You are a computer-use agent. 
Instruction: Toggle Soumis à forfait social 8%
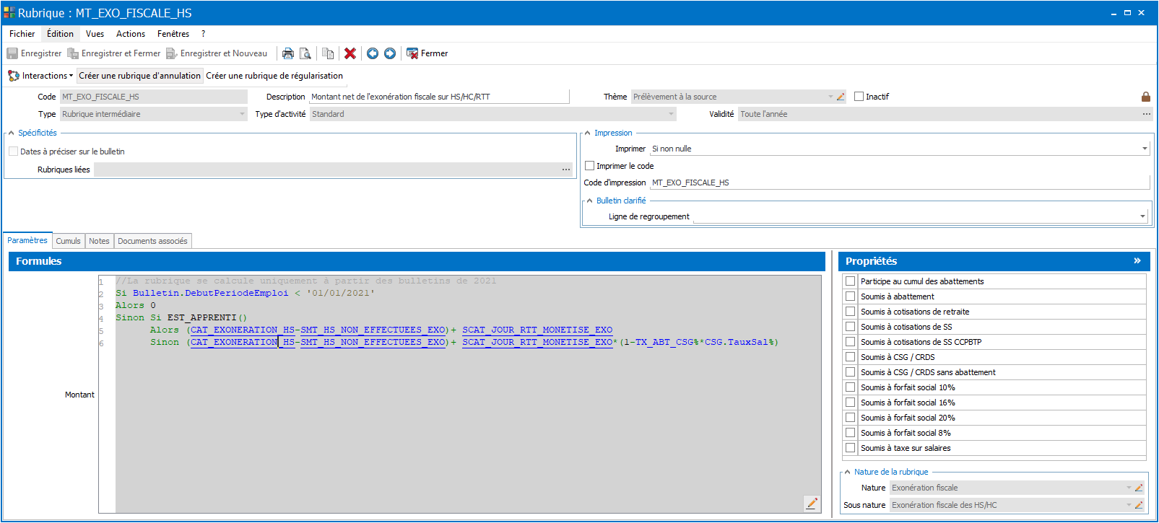[x=851, y=433]
